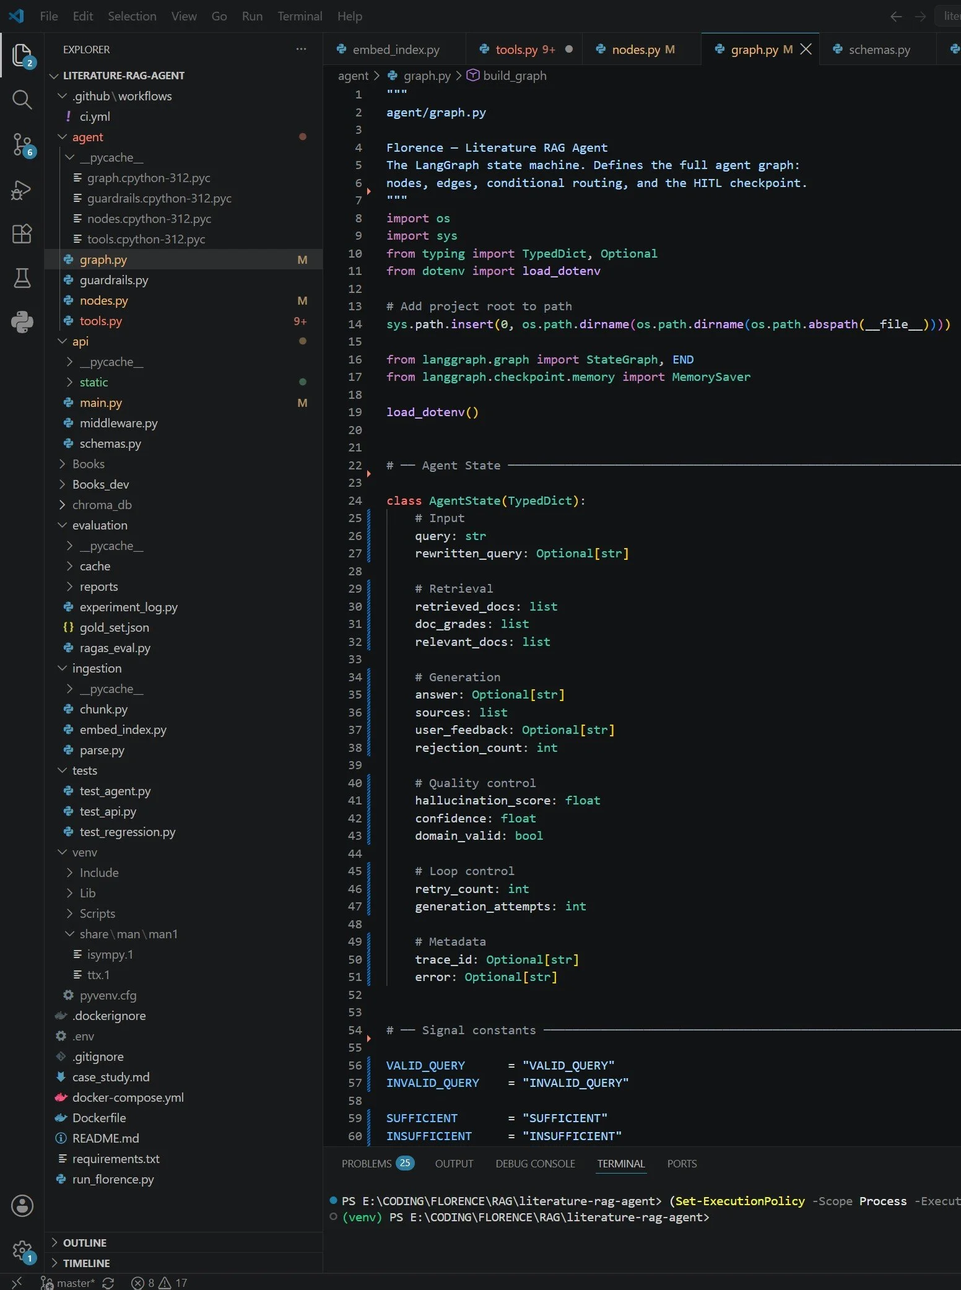Click the master branch indicator in status bar
961x1290 pixels.
click(x=68, y=1283)
